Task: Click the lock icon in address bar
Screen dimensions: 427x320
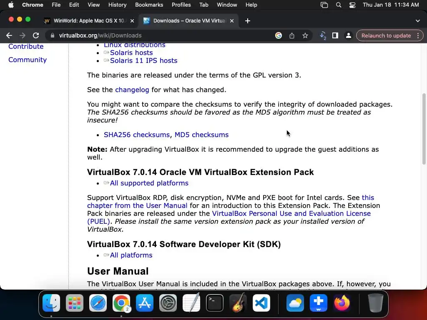Action: 53,35
